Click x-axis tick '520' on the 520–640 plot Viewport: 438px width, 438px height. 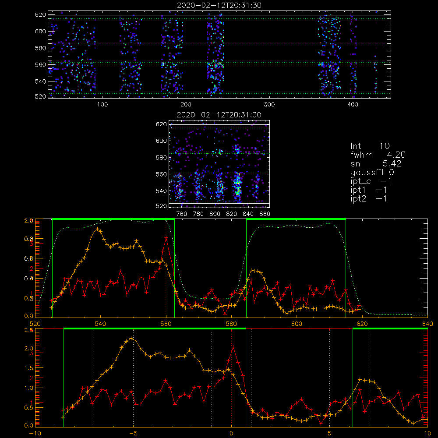coord(35,324)
